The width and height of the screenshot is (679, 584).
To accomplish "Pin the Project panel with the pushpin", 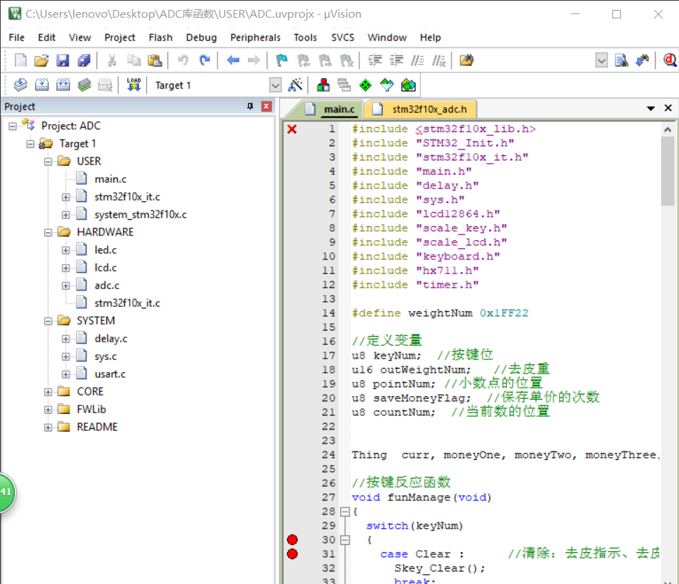I will (x=250, y=106).
